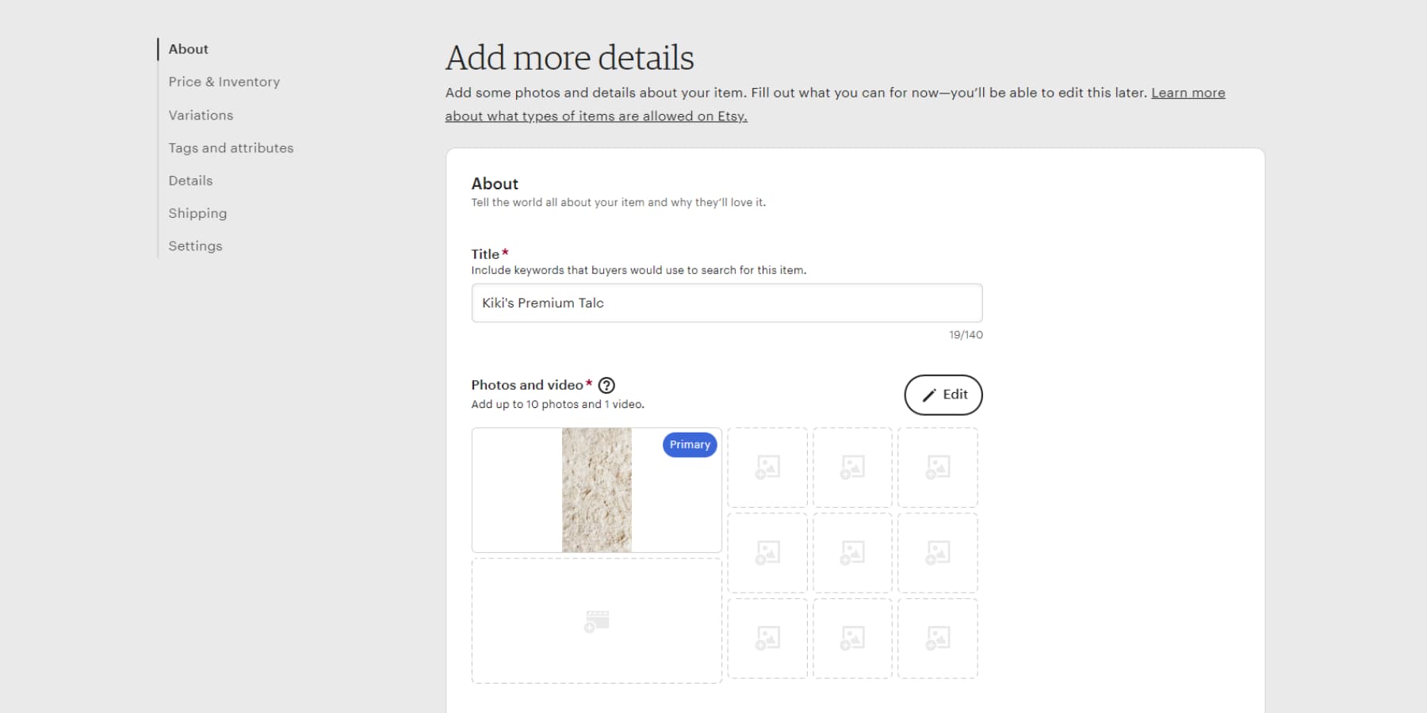Click the last photo placeholder in bottom row
This screenshot has height=713, width=1427.
pos(938,638)
